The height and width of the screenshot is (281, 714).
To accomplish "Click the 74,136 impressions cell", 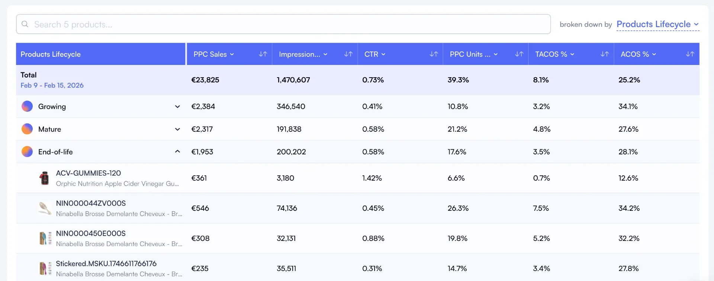I will pos(287,208).
